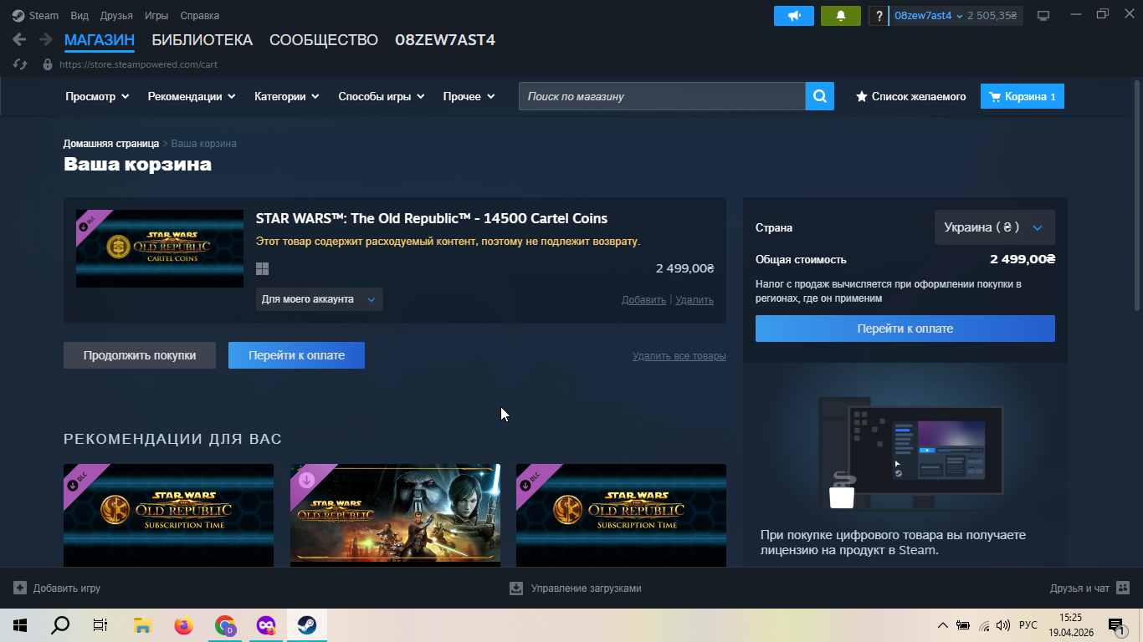Click the search magnifier button
Image resolution: width=1143 pixels, height=642 pixels.
click(x=820, y=96)
